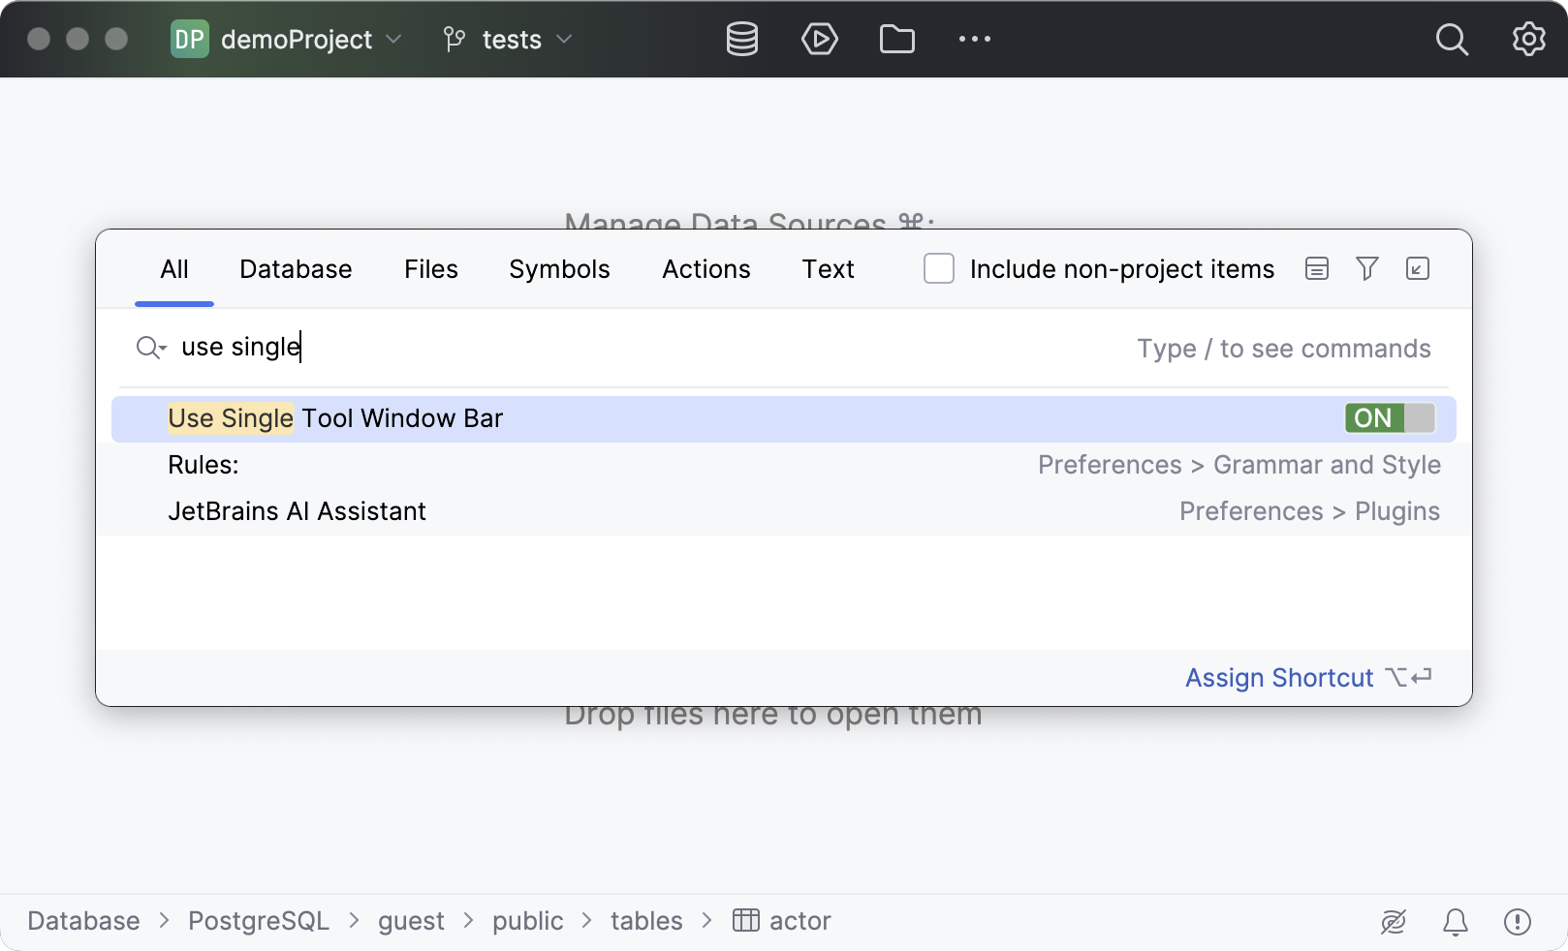The image size is (1568, 951).
Task: Turn off Use Single Tool Window Bar switch
Action: [1390, 418]
